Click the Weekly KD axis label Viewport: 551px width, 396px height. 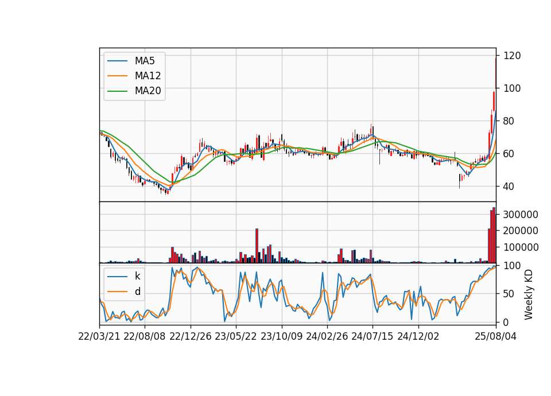click(528, 294)
